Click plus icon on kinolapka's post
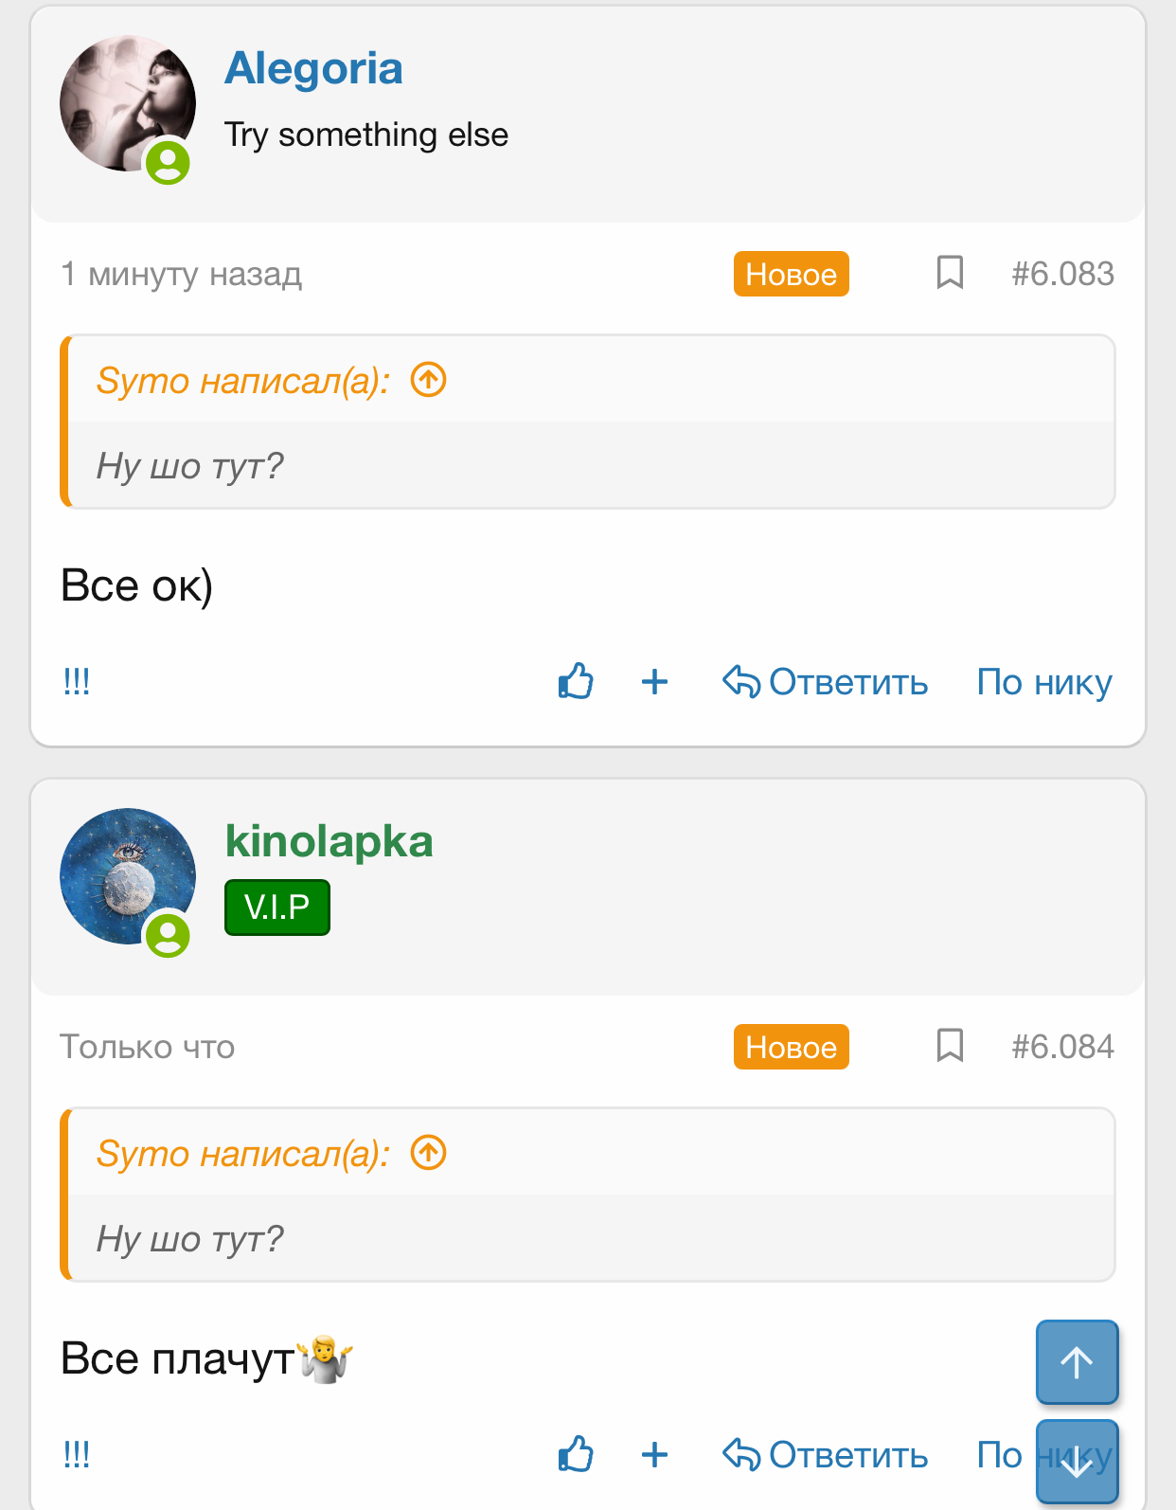Image resolution: width=1176 pixels, height=1510 pixels. pos(654,1455)
